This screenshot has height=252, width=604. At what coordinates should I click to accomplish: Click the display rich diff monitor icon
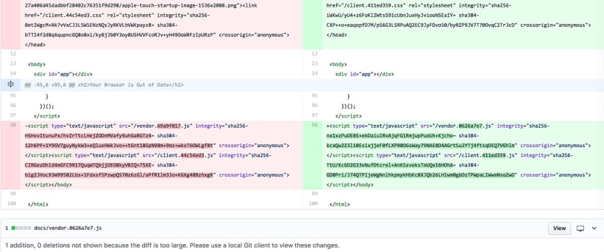(580, 228)
